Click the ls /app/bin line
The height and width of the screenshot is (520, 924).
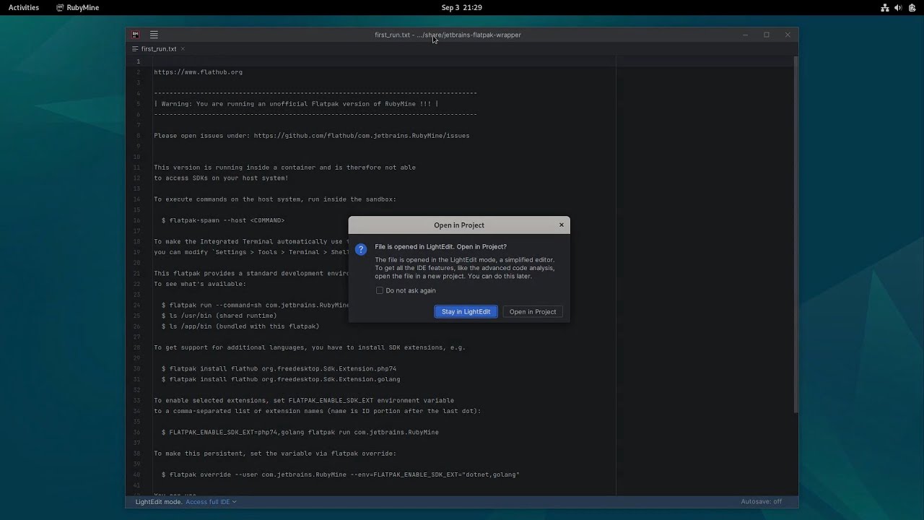coord(240,326)
